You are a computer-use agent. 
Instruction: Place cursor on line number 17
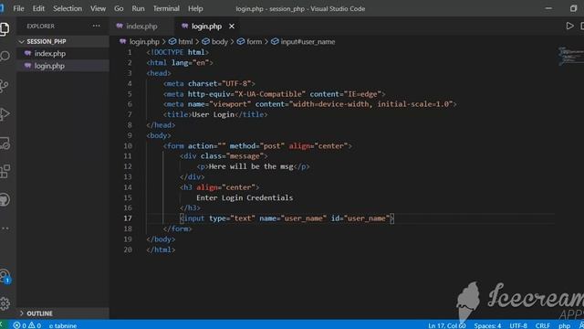[128, 218]
